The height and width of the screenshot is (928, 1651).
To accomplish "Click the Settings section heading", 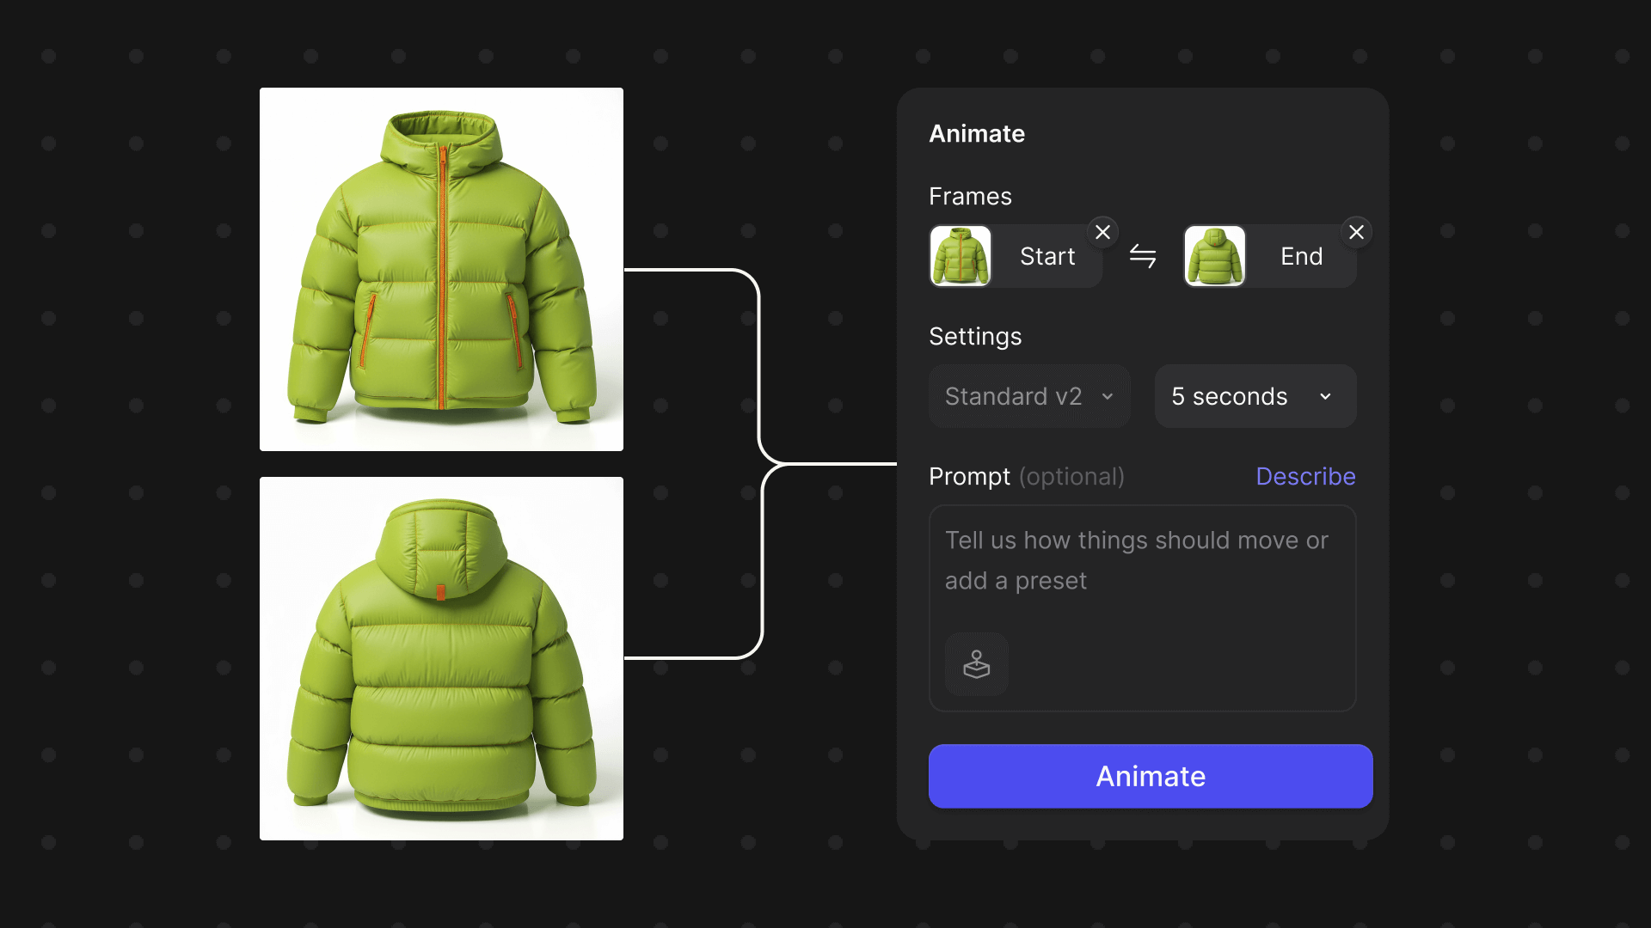I will click(974, 336).
